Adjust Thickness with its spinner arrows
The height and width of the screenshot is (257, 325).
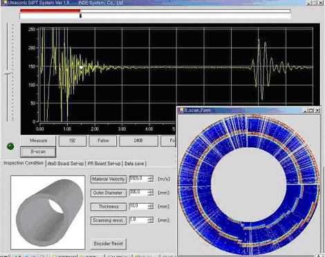[x=151, y=207]
